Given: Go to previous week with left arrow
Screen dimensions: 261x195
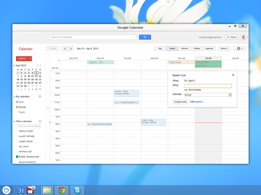Looking at the screenshot, I should click(65, 48).
